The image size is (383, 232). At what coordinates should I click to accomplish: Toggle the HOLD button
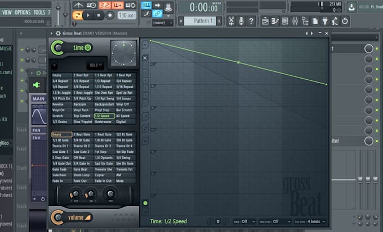click(x=95, y=65)
